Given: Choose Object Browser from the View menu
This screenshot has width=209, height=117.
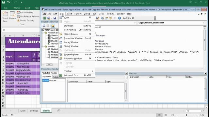Looking at the screenshot, I should click(77, 34).
